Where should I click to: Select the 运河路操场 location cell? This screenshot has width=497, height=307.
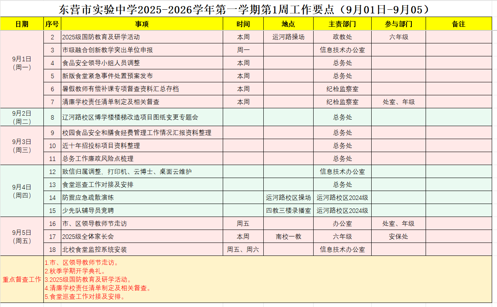pos(288,37)
